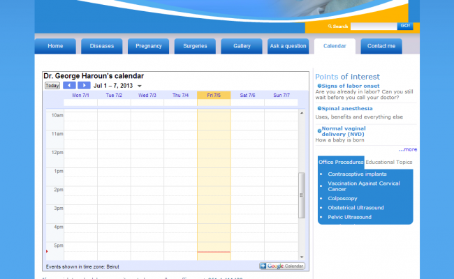Go to next week in calendar
This screenshot has width=454, height=279.
pos(83,85)
